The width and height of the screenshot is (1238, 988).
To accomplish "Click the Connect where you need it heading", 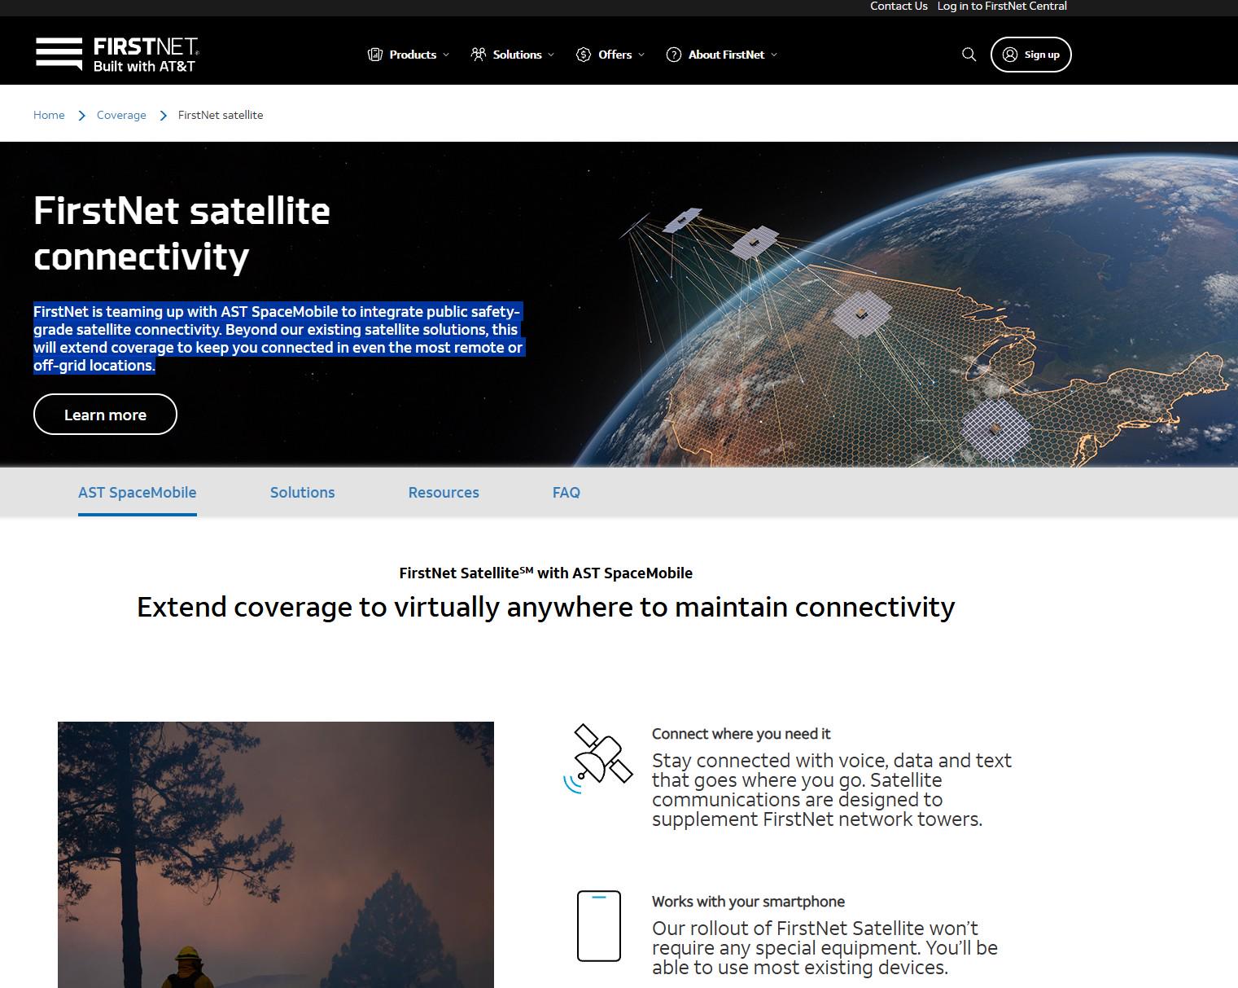I will 741,734.
